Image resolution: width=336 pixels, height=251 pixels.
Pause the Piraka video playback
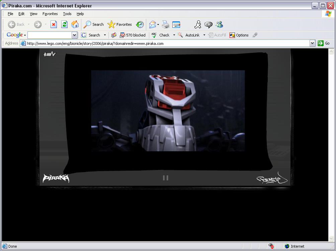pyautogui.click(x=165, y=178)
